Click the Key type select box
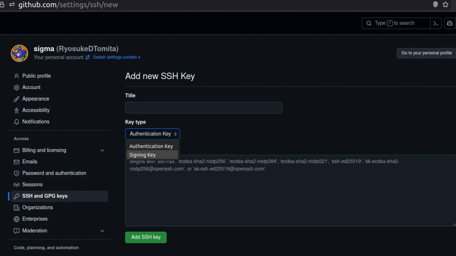This screenshot has width=456, height=256. tap(153, 134)
